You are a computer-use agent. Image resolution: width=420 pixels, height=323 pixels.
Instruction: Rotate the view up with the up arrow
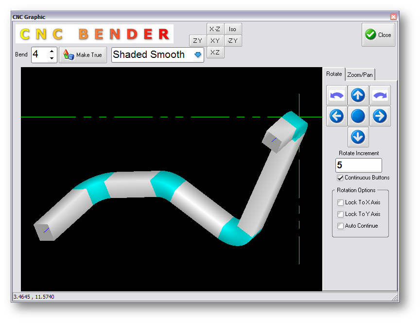coord(358,95)
